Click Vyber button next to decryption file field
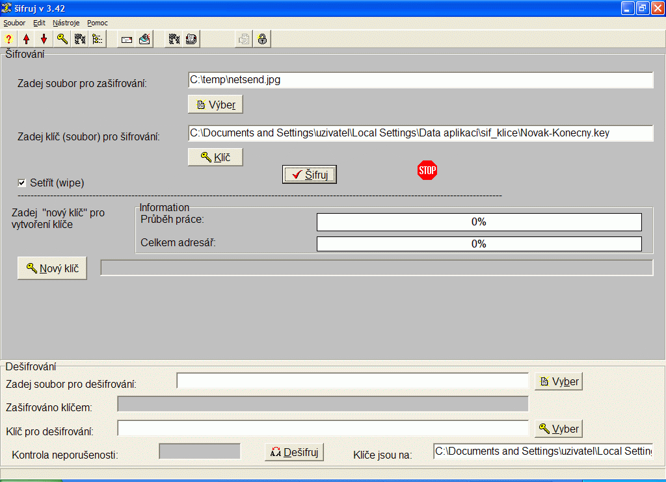 pos(558,381)
